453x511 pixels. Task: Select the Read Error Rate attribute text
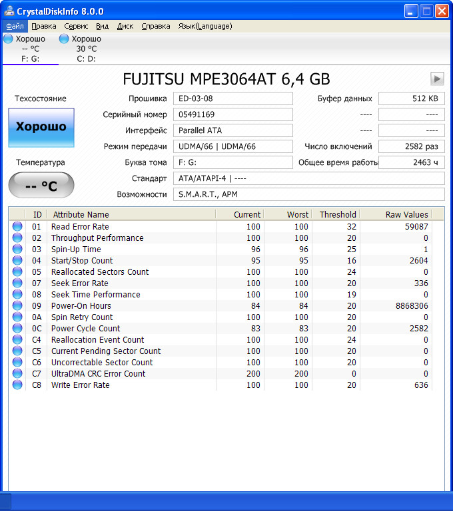pos(80,226)
